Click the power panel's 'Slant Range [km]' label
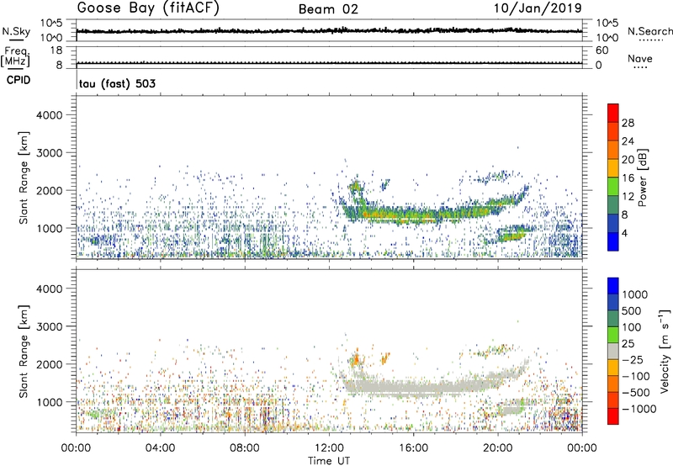Viewport: 673px width, 466px height. tap(24, 177)
